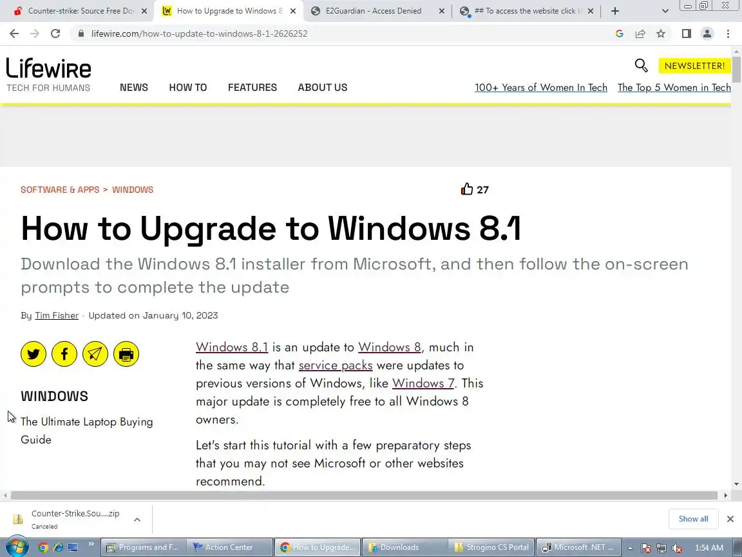Image resolution: width=742 pixels, height=557 pixels.
Task: Open the author Tim Fisher link
Action: pyautogui.click(x=56, y=315)
